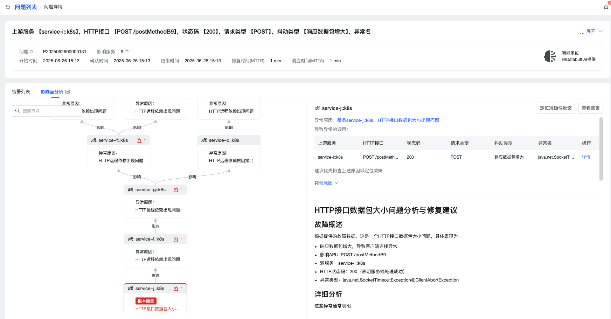Click the alarm icon on service-j::k8s node
Screen dimensions: 611x319
(176, 289)
